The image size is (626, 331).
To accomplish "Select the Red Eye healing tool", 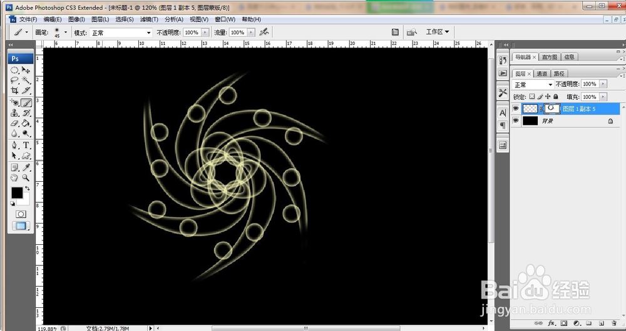I will tap(15, 103).
